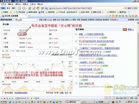Click the 百度 bookmark in favorites bar

[x=41, y=12]
